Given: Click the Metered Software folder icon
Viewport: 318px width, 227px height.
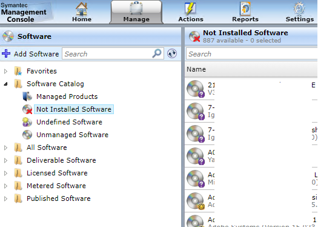Looking at the screenshot, I should coord(18,186).
